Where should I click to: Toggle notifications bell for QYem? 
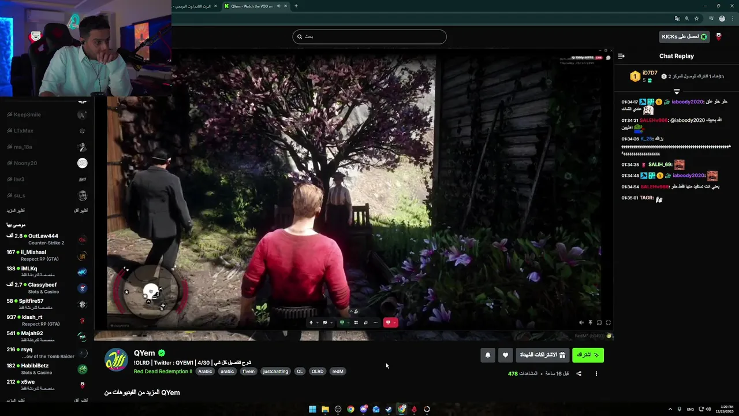488,355
